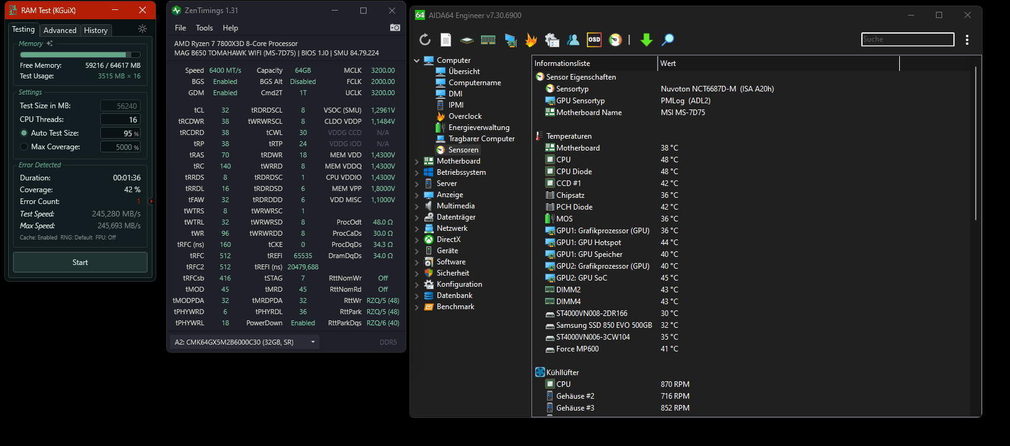Expand the Benchmark tree node
This screenshot has width=1010, height=446.
point(417,307)
